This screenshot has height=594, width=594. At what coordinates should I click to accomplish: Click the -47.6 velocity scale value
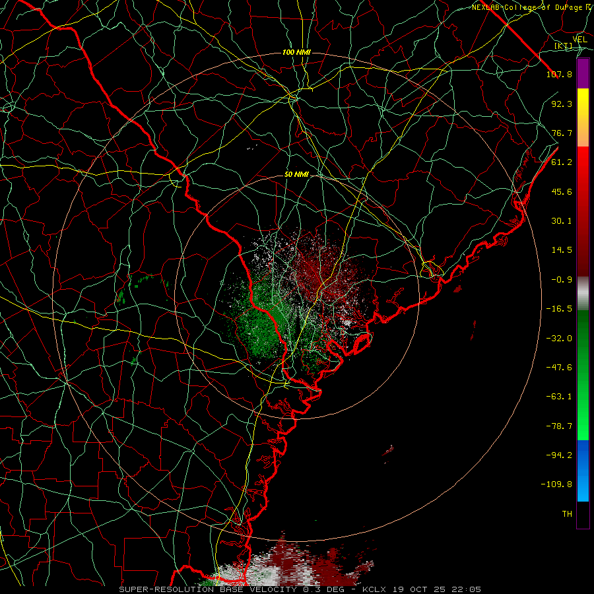point(559,368)
